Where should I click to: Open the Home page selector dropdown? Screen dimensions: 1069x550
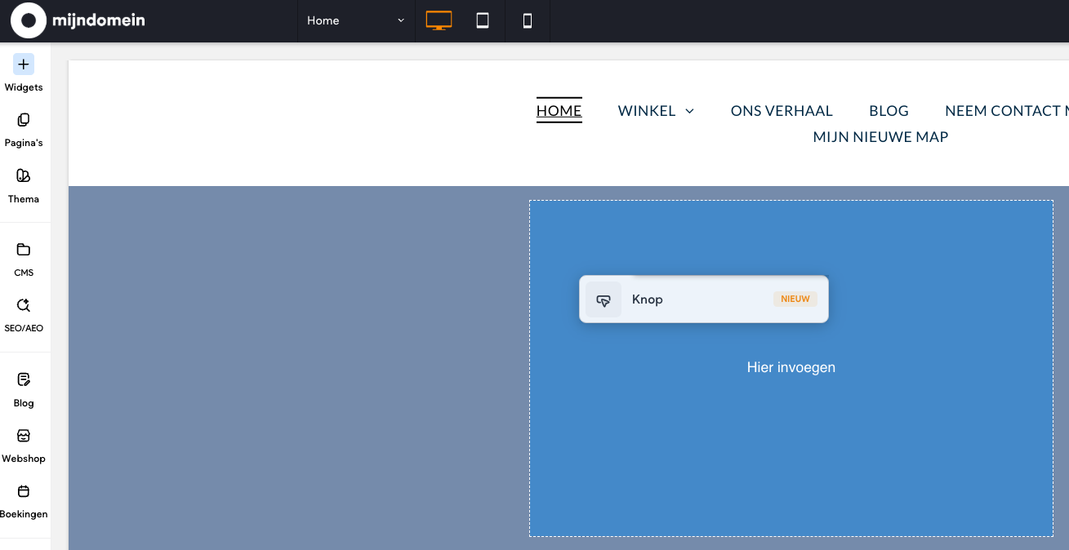(x=355, y=20)
